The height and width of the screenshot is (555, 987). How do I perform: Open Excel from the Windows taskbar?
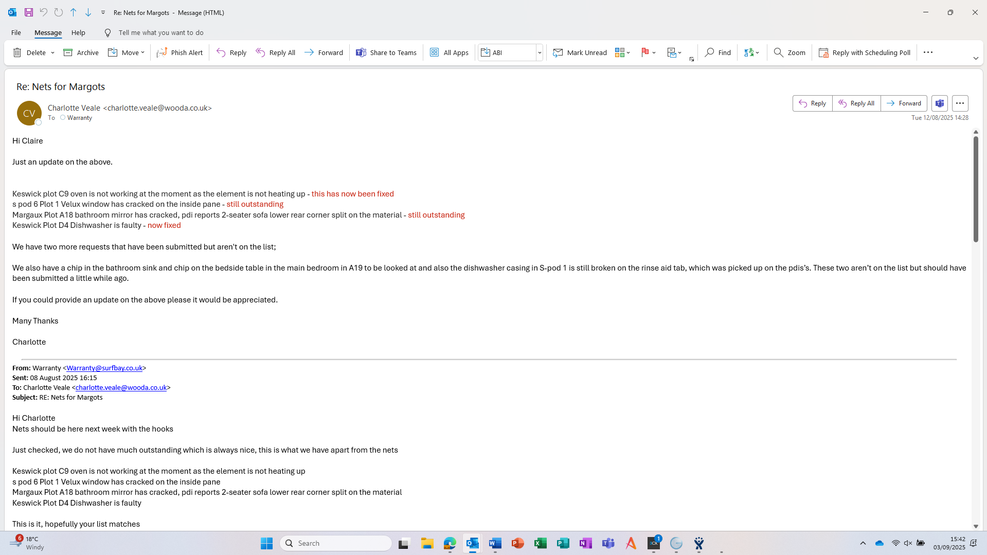click(540, 543)
